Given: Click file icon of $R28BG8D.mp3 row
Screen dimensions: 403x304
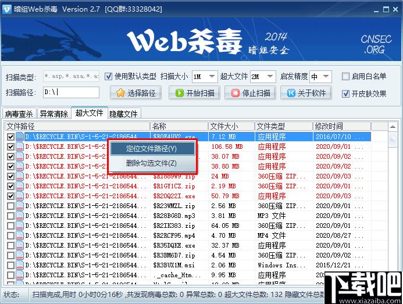Looking at the screenshot, I should click(x=20, y=216).
